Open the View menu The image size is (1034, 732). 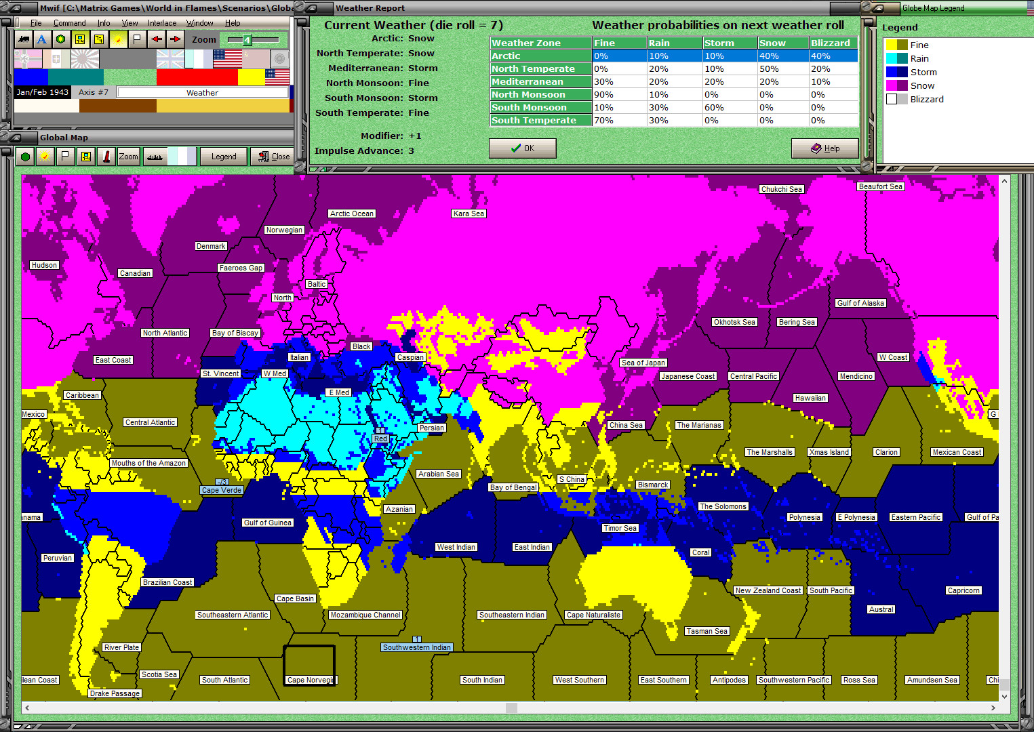[x=130, y=23]
